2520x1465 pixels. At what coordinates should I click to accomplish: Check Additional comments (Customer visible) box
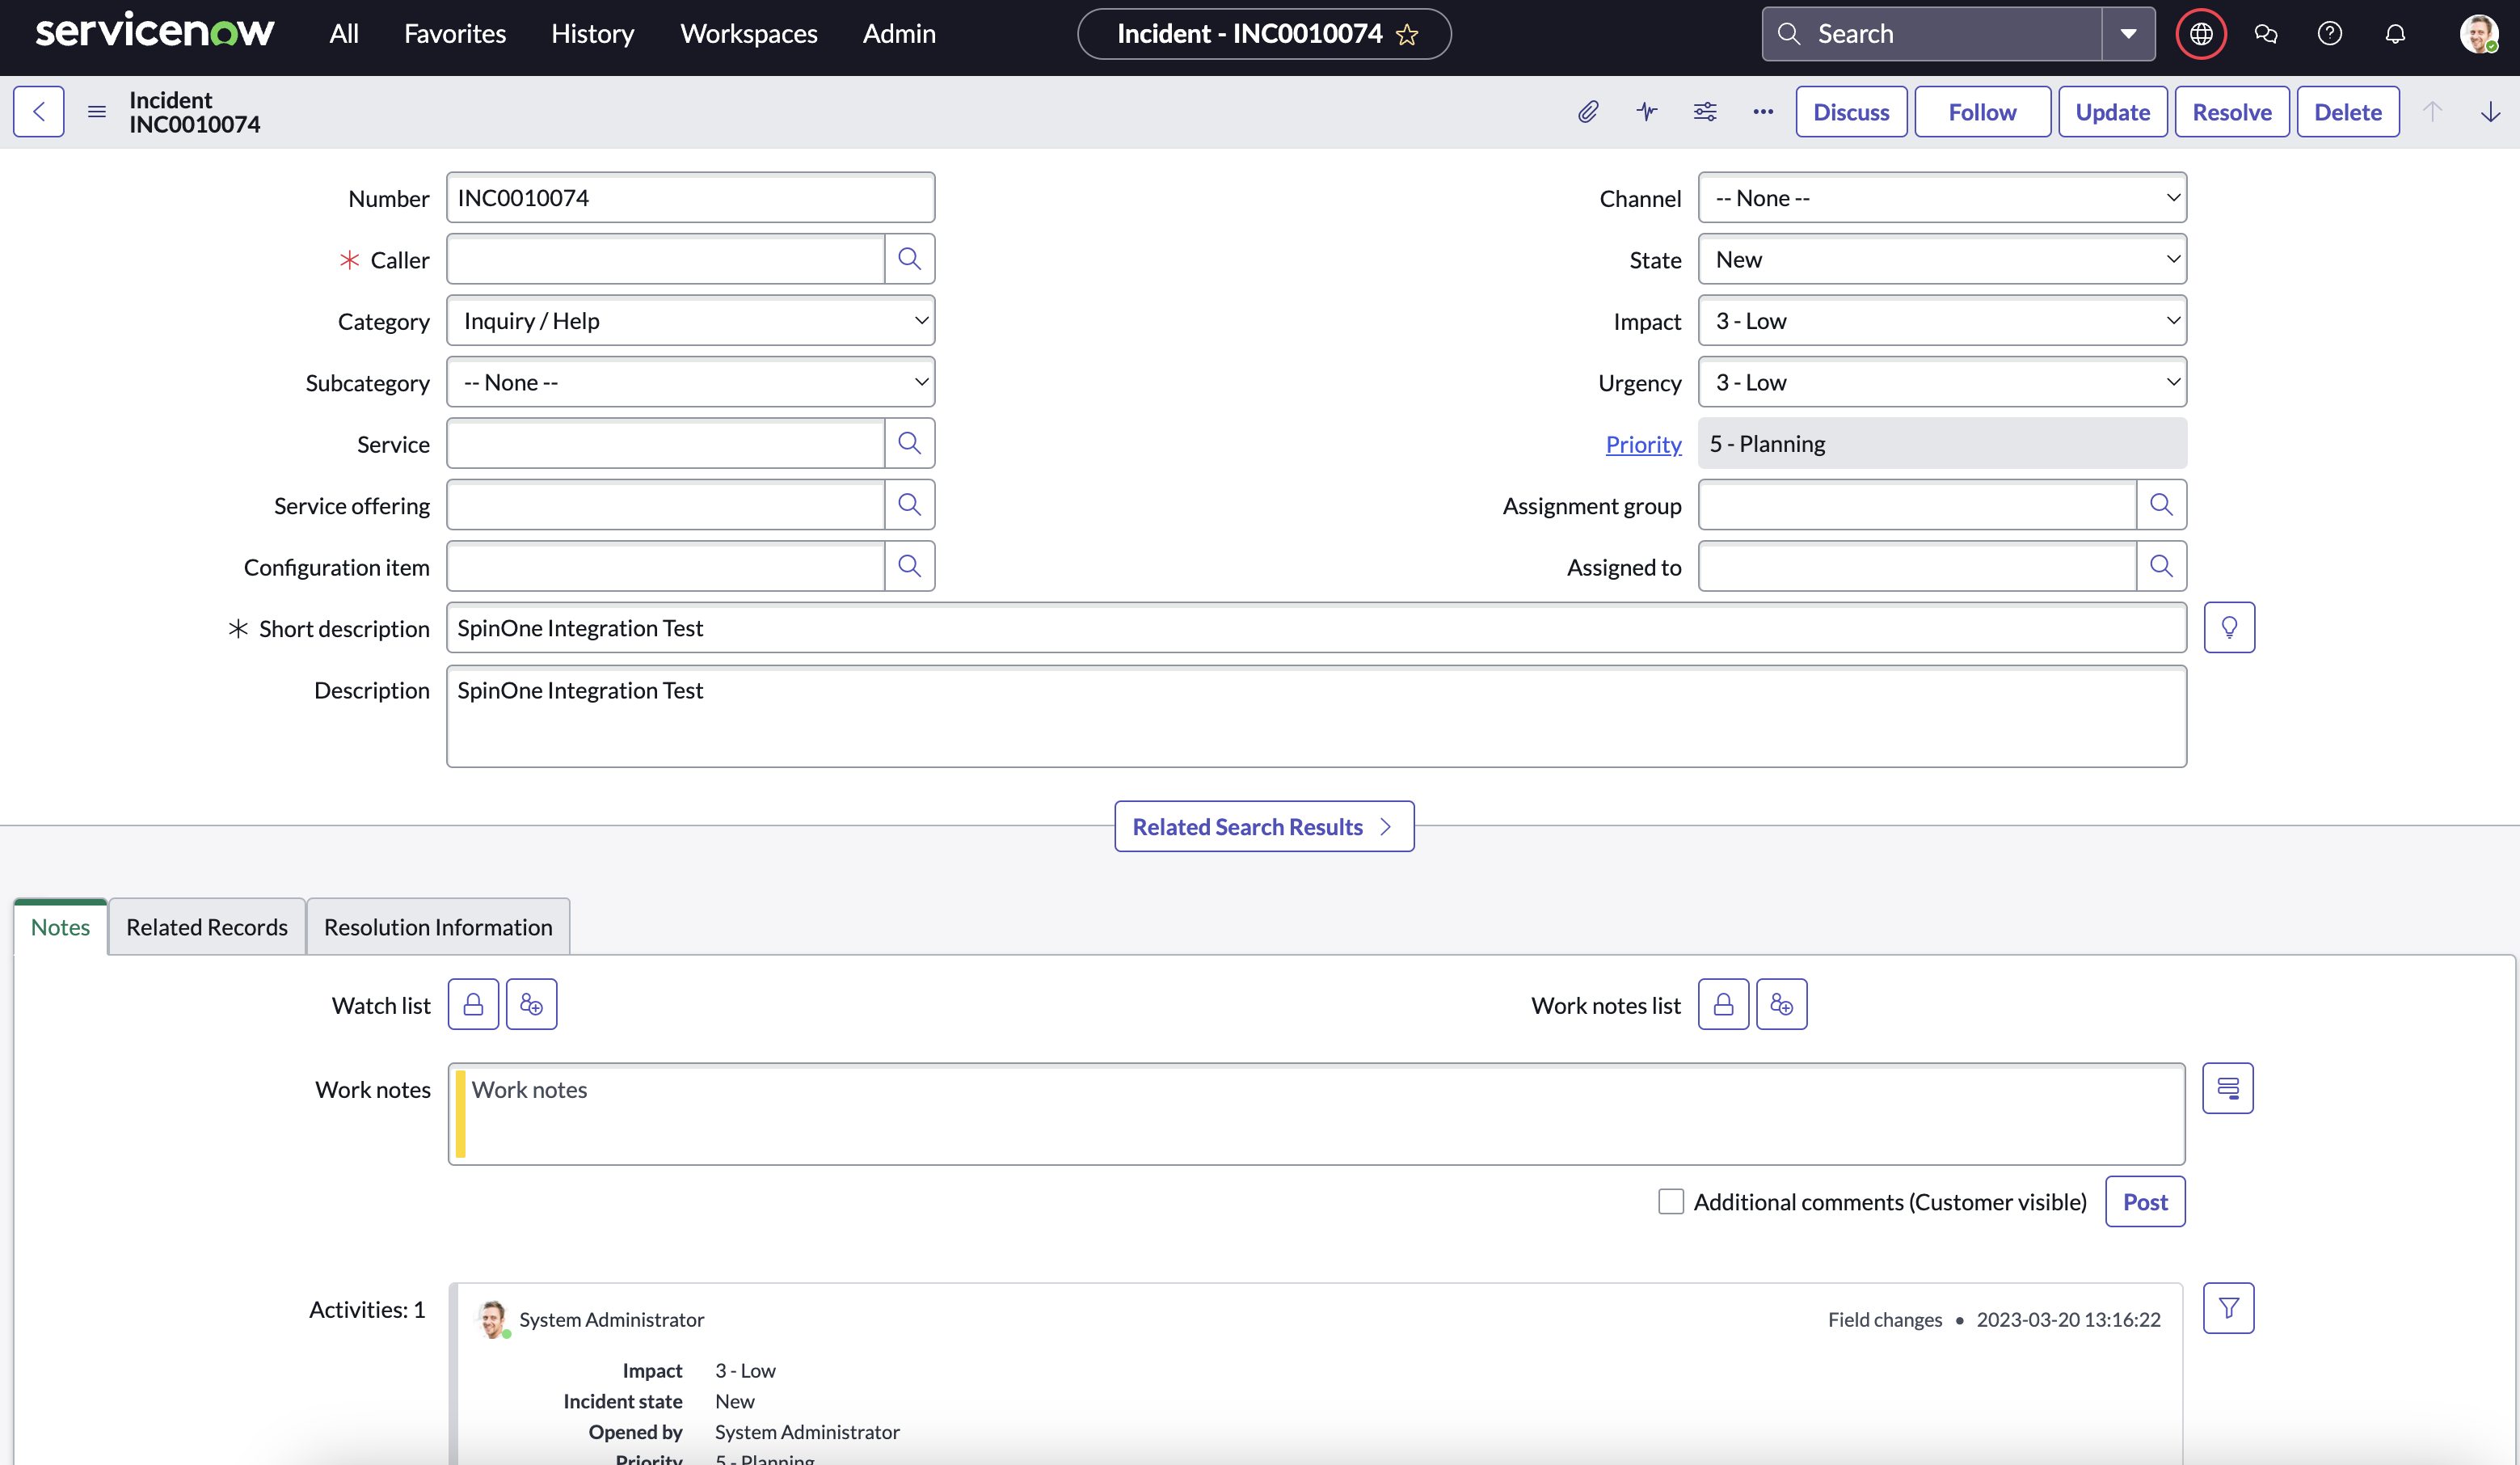click(x=1671, y=1201)
